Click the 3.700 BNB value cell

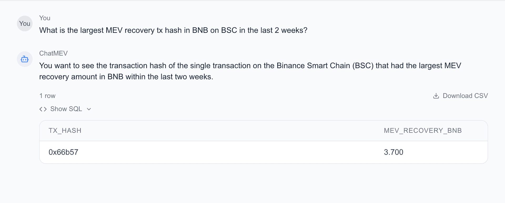click(x=393, y=152)
